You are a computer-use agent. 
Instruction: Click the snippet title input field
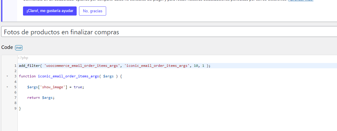pos(169,32)
